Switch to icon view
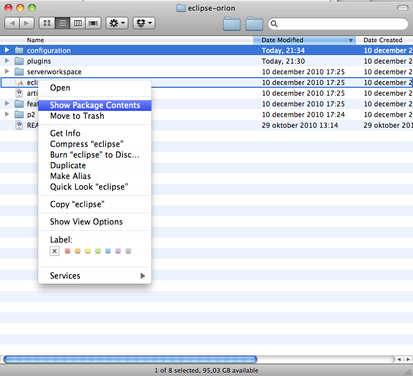 47,23
